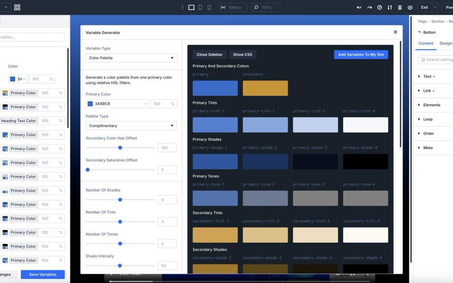Screen dimensions: 453x283
Task: Click the Page breadcrumb
Action: pos(422,21)
